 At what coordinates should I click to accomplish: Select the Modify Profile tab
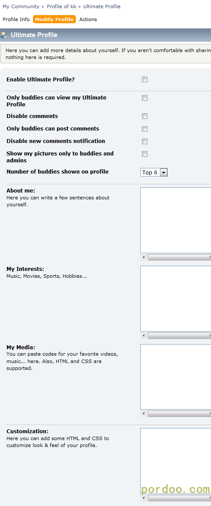[54, 19]
